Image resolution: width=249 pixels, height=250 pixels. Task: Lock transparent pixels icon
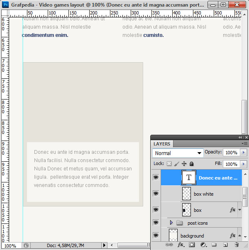tap(169, 164)
